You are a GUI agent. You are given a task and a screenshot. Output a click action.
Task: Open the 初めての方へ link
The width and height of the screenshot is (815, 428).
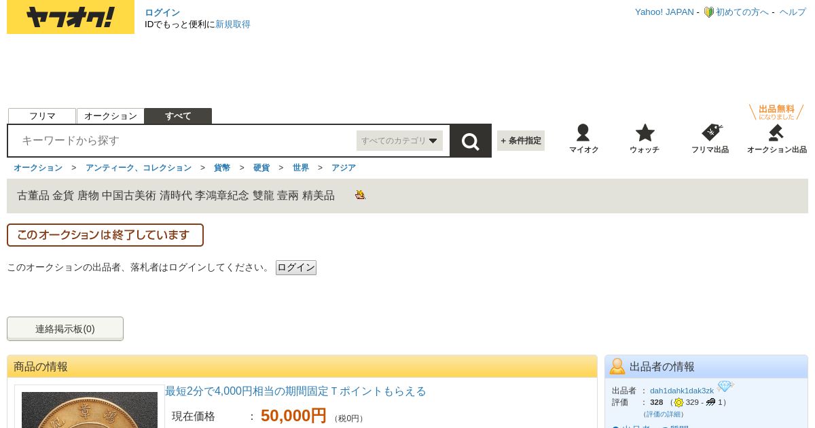coord(742,12)
